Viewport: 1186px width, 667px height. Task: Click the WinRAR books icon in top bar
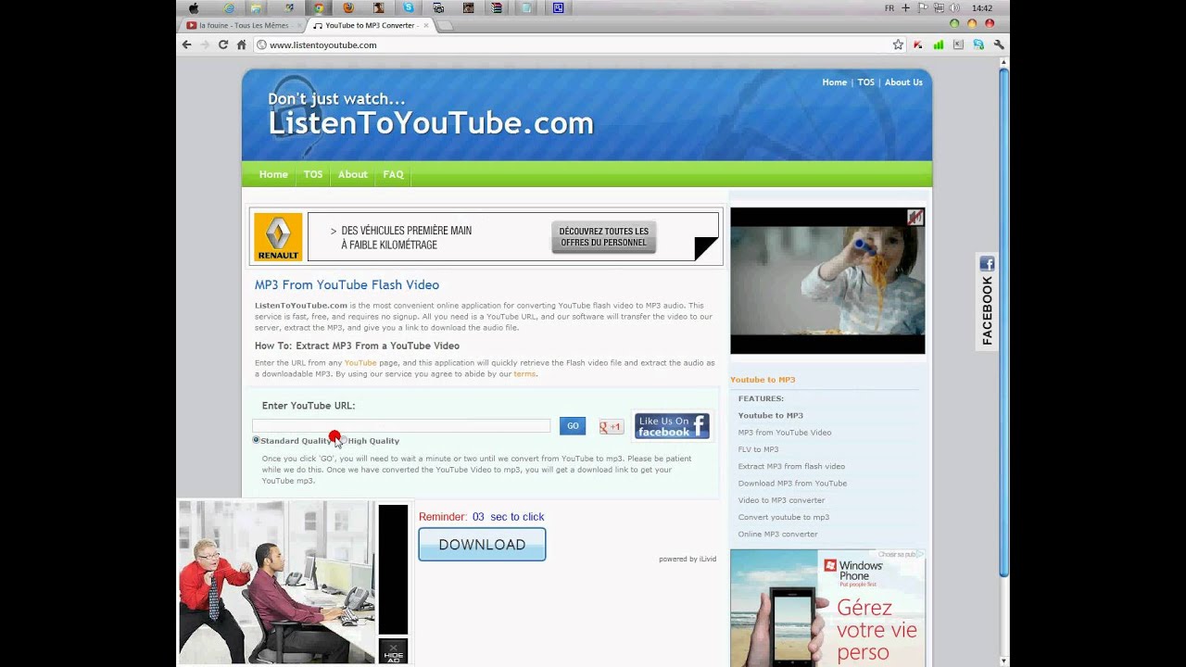(x=498, y=8)
